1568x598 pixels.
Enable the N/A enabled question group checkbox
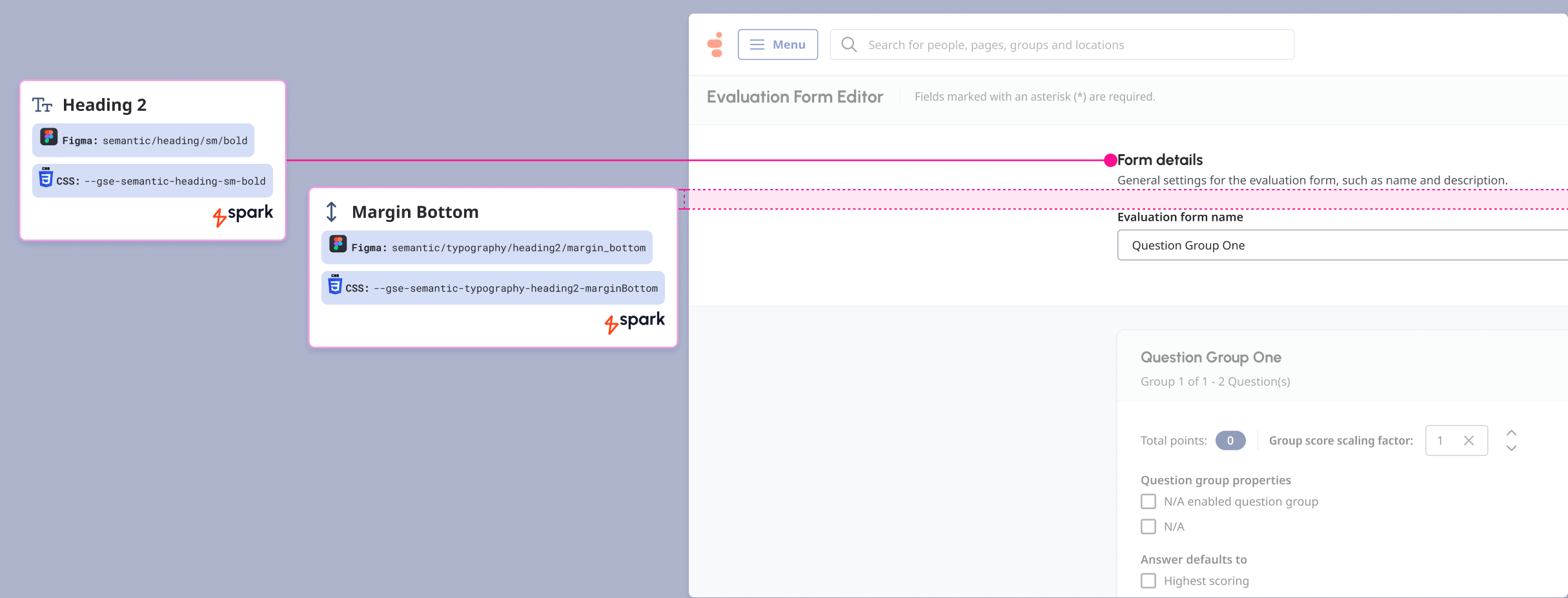coord(1148,501)
